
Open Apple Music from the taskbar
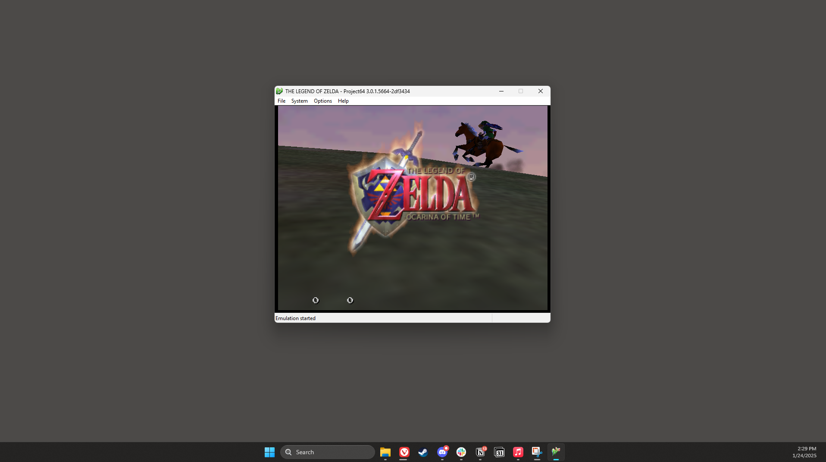click(518, 452)
